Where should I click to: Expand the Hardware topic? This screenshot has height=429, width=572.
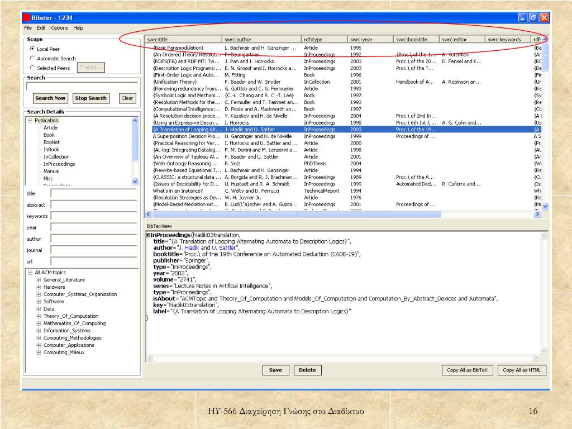click(x=39, y=287)
